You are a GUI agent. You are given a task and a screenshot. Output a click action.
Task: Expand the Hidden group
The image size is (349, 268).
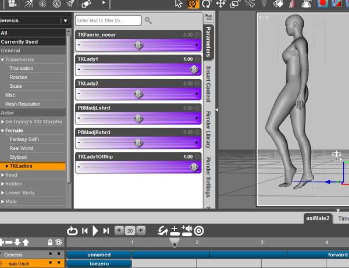click(2, 184)
